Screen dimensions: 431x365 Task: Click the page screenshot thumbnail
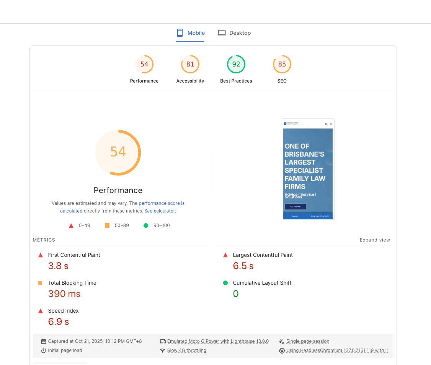pos(307,169)
